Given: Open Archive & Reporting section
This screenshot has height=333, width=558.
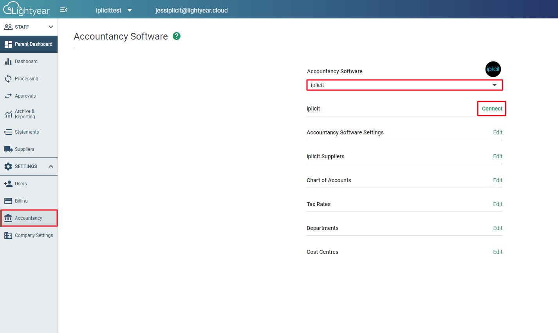Looking at the screenshot, I should point(25,114).
